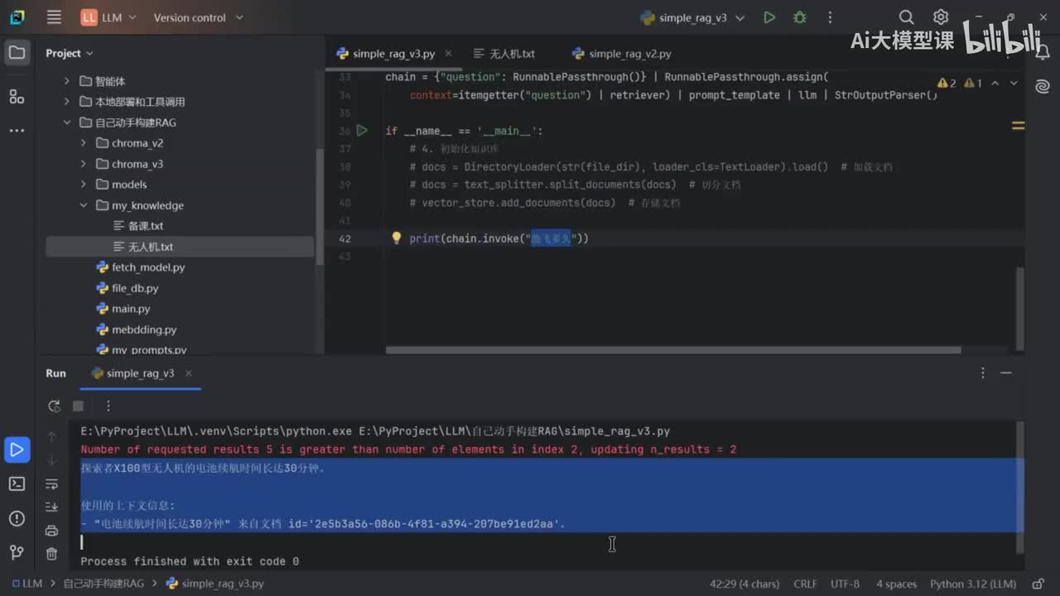Open the Version control dropdown
This screenshot has height=596, width=1060.
click(x=198, y=17)
